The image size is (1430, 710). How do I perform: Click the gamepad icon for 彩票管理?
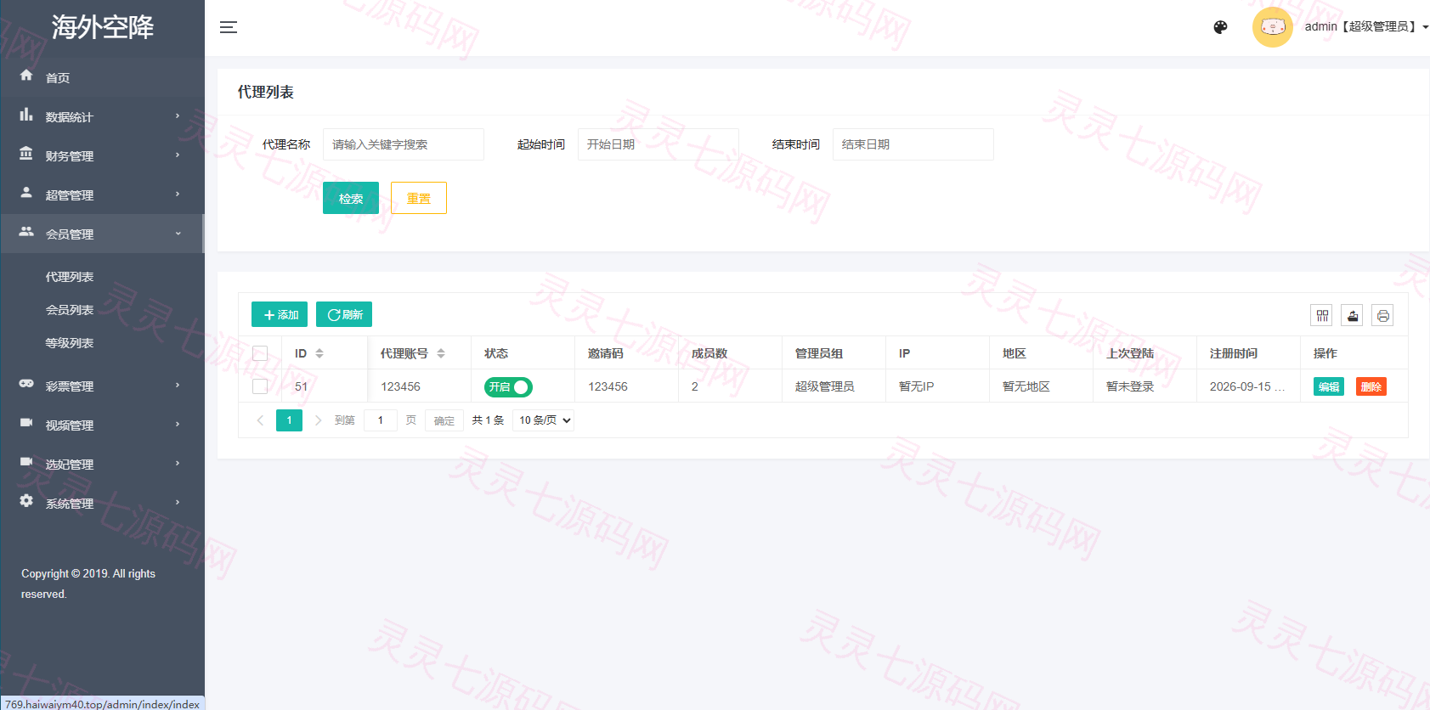[x=26, y=384]
